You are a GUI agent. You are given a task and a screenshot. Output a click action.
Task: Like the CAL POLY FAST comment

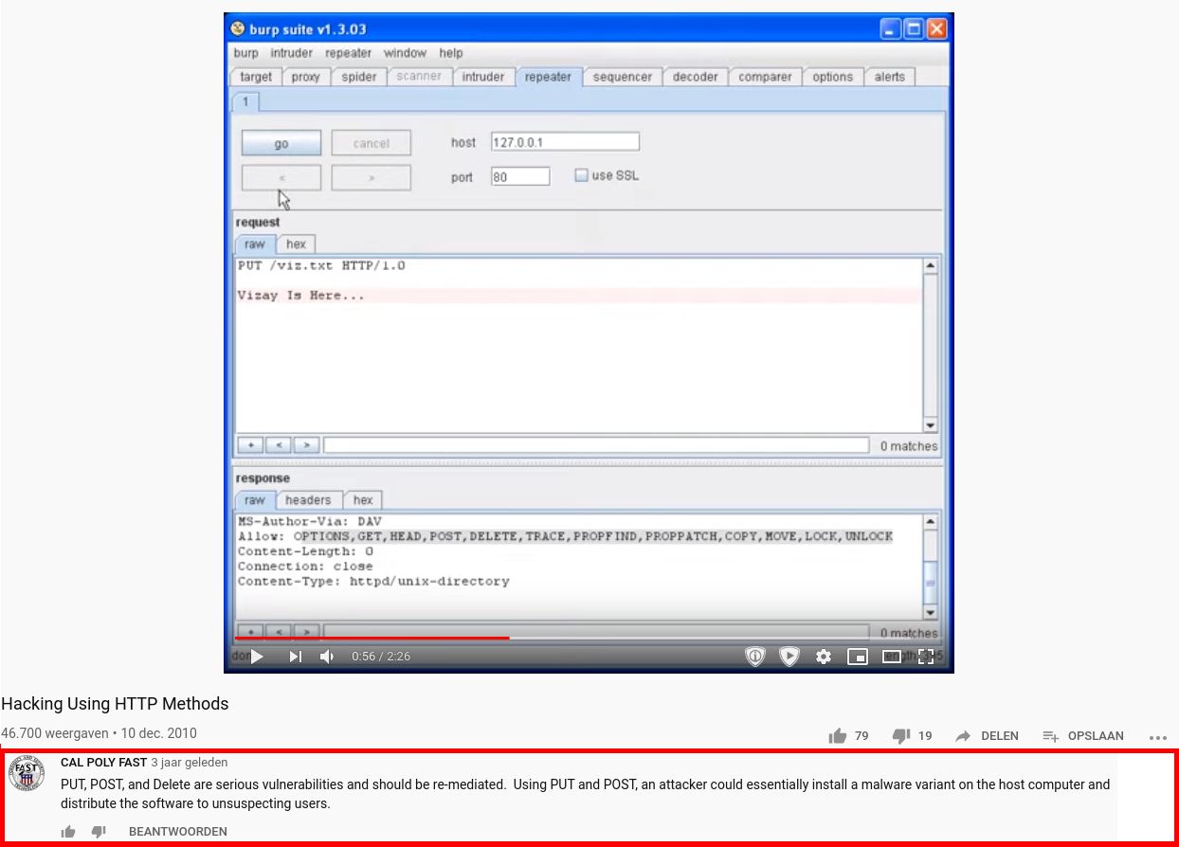point(68,831)
